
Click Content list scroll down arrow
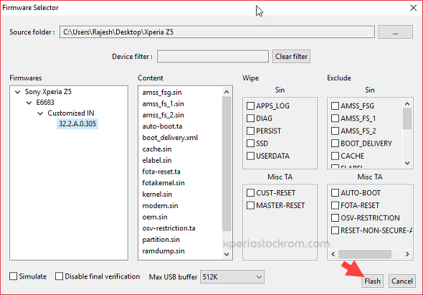[x=227, y=254]
